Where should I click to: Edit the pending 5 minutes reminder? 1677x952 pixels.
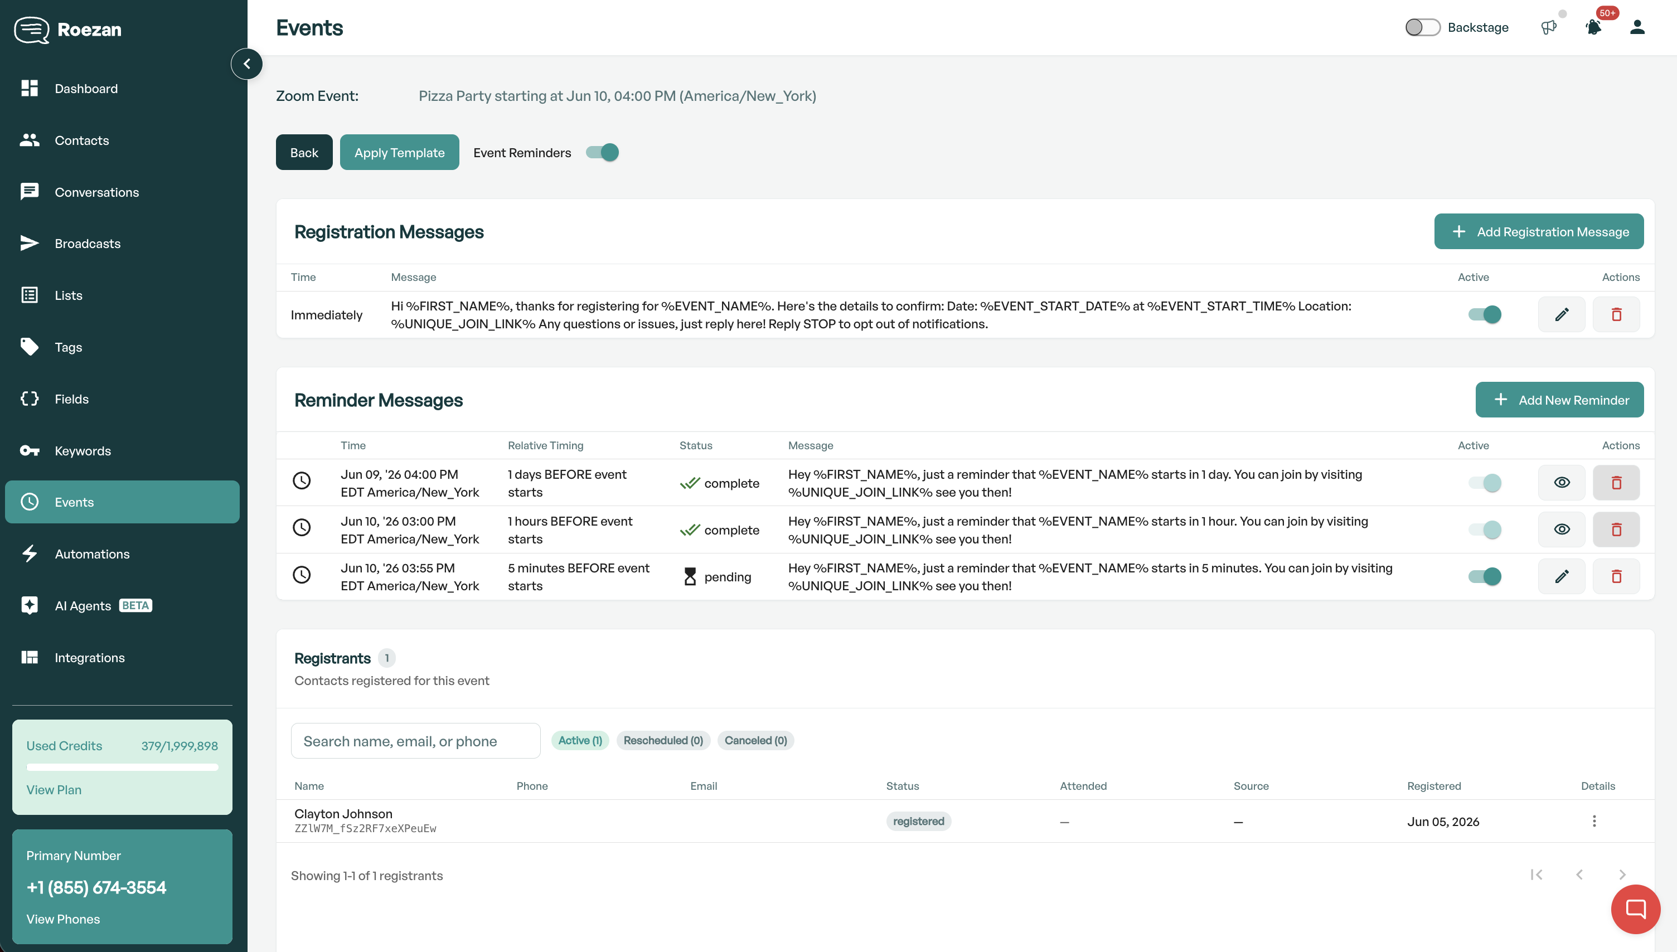coord(1562,577)
